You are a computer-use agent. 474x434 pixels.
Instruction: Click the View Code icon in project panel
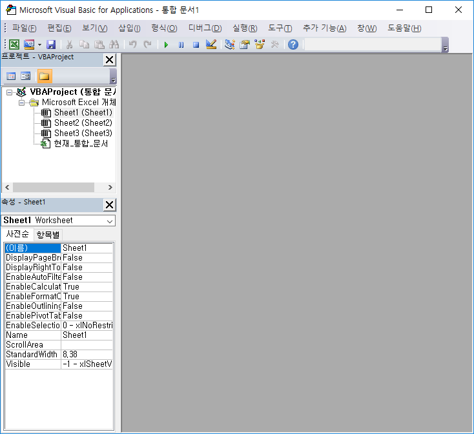[x=11, y=76]
